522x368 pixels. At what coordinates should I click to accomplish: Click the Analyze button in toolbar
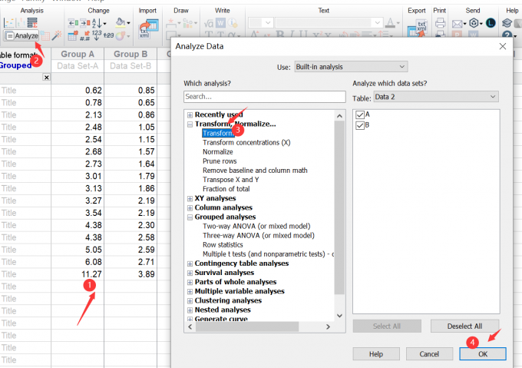click(21, 36)
